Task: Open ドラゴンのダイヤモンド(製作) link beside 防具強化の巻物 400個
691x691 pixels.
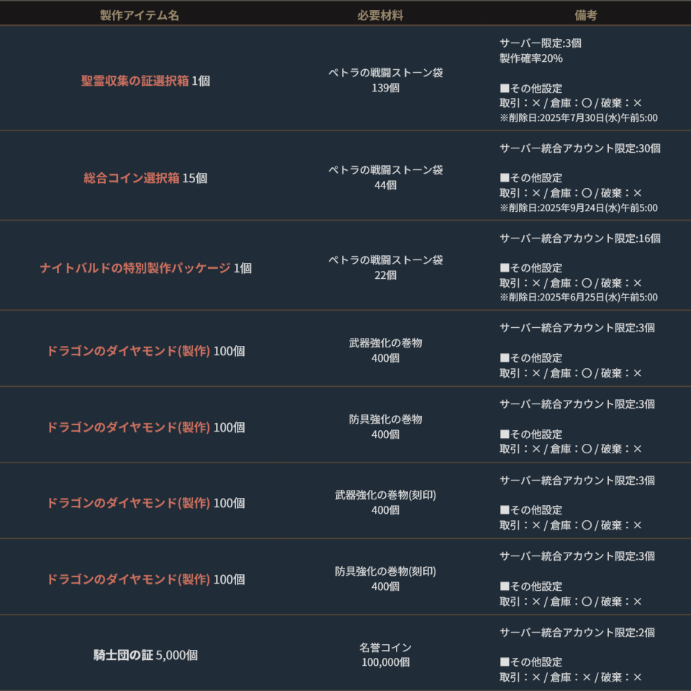Action: tap(129, 427)
